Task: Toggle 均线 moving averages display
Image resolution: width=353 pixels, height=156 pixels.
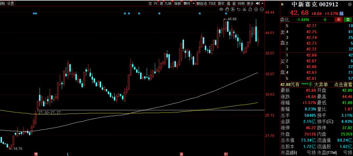Action: 212,3
